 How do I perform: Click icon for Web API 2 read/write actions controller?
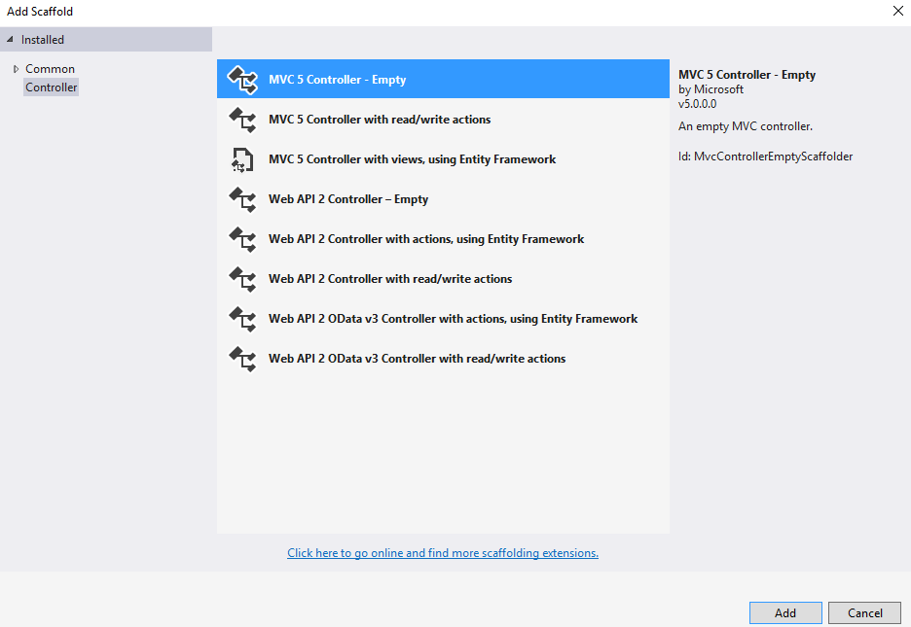241,279
